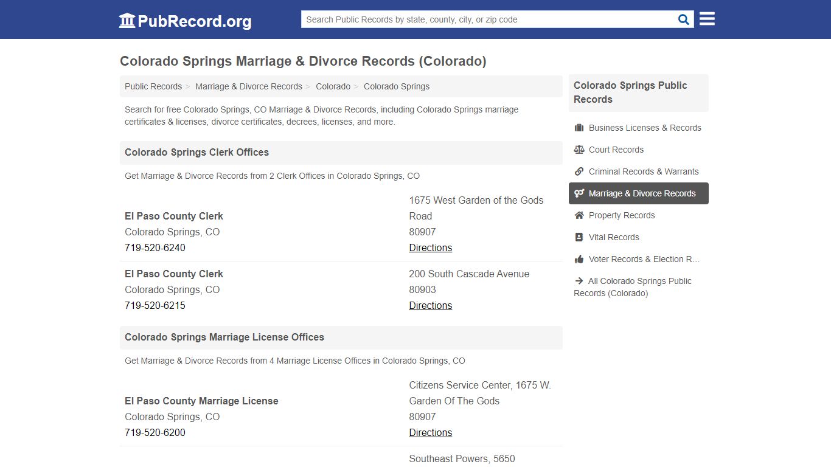Click the thumbs-up icon beside Voter Records
Image resolution: width=831 pixels, height=467 pixels.
pos(579,259)
